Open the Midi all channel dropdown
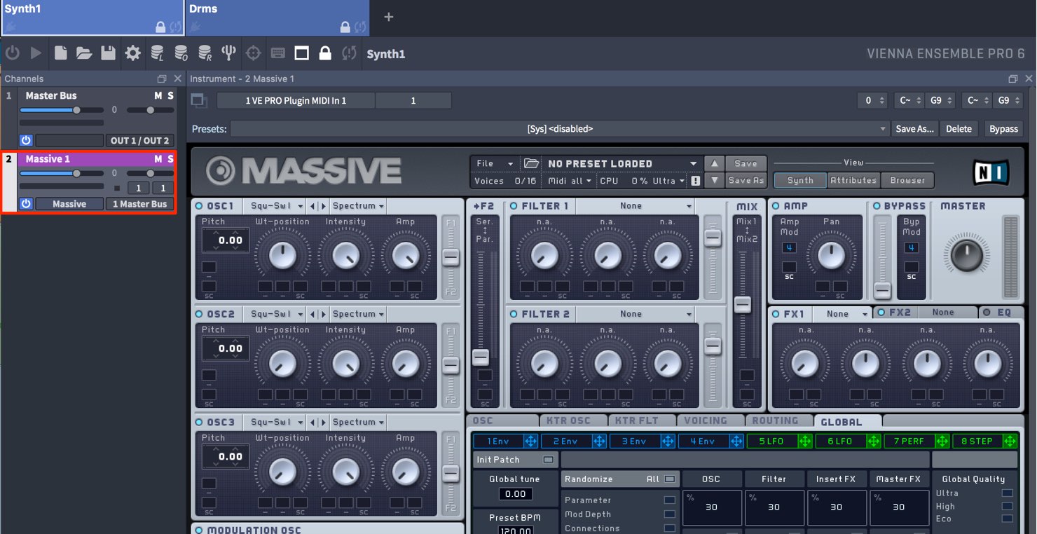This screenshot has height=534, width=1037. tap(569, 181)
